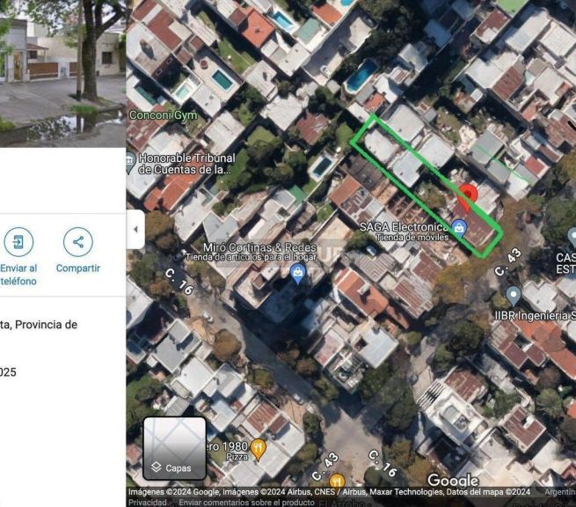Viewport: 576px width, 507px height.
Task: Open the Capas layers thumbnail
Action: tap(174, 448)
